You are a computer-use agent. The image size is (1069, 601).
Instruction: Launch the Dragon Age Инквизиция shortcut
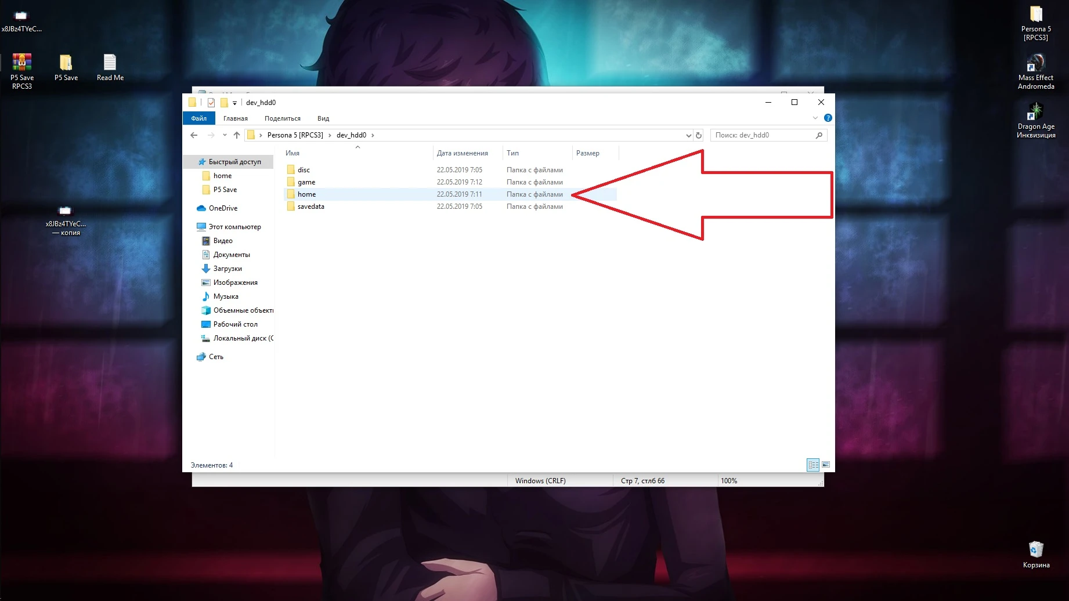(x=1036, y=121)
